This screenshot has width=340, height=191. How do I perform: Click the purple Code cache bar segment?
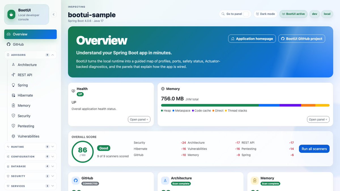point(290,105)
